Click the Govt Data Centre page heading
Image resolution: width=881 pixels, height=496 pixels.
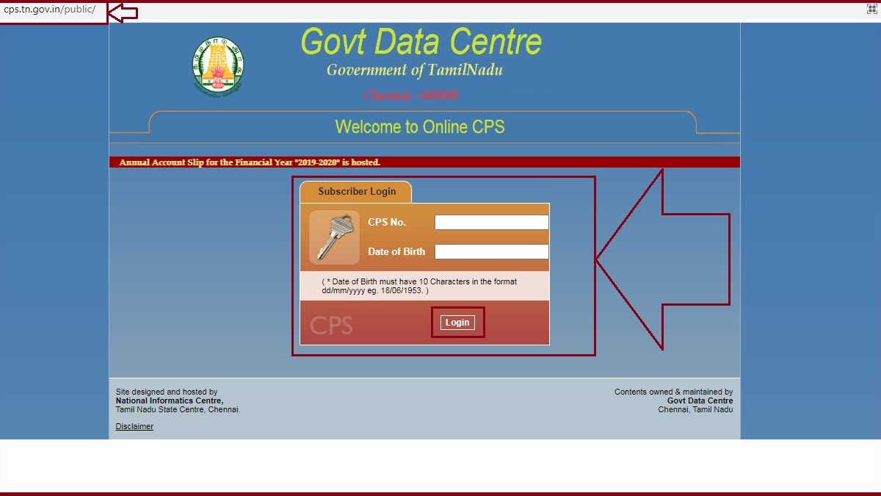point(420,42)
